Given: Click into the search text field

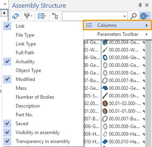Looking at the screenshot, I should point(92,17).
